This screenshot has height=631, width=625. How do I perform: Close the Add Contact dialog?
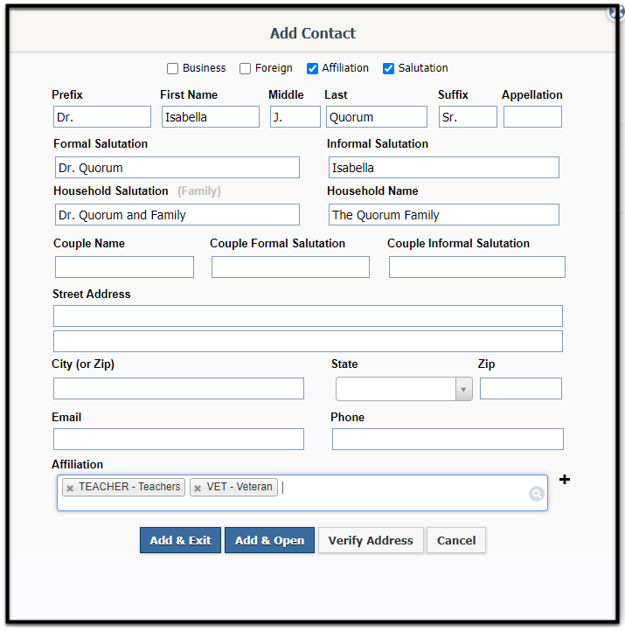click(615, 13)
